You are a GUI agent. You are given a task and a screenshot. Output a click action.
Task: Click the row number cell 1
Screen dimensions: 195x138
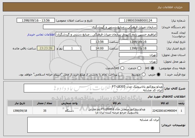[181, 111]
